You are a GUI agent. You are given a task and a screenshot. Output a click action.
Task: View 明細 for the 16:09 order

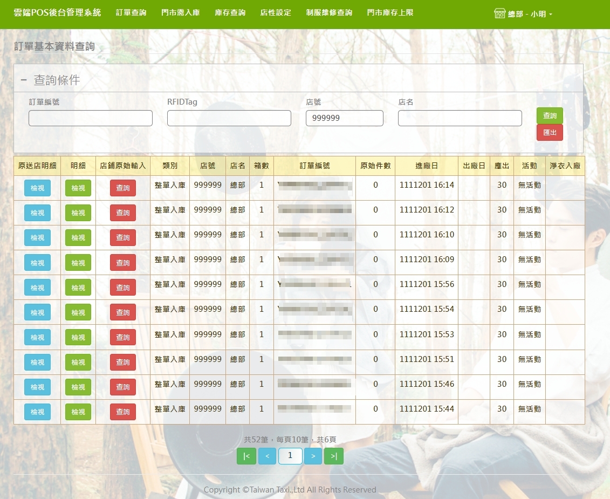coord(78,263)
